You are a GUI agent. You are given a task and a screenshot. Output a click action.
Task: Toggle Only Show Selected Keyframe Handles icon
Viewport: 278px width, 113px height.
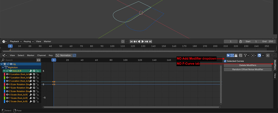(x=232, y=55)
